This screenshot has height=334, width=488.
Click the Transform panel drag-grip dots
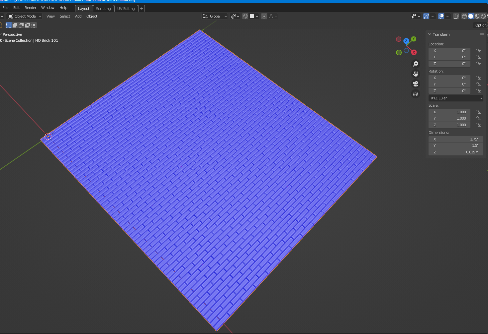coord(482,34)
